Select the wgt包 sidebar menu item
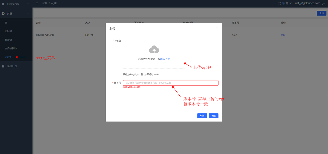 [8, 57]
